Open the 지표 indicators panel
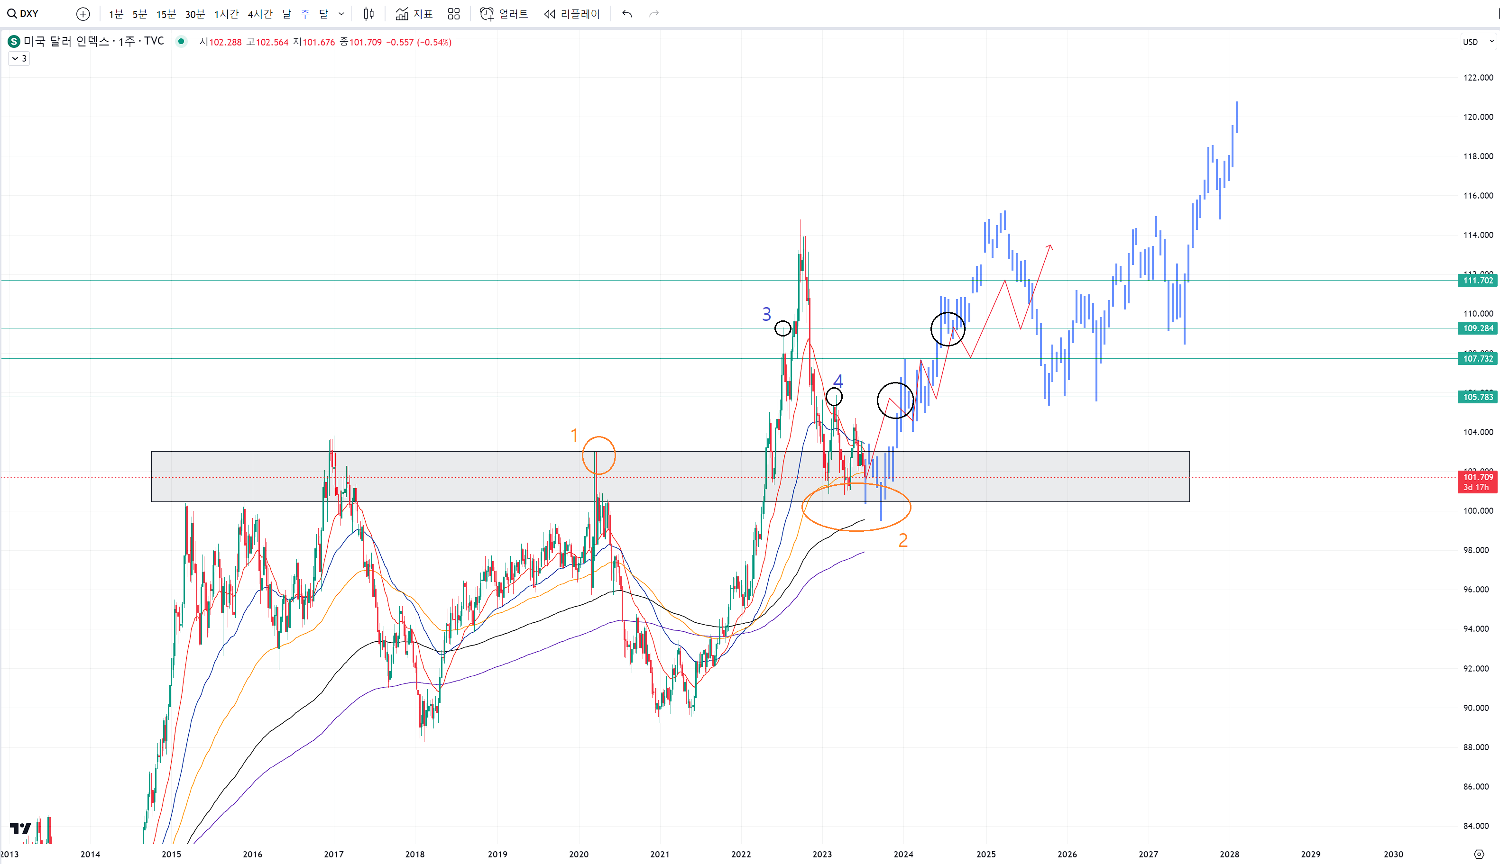Screen dimensions: 1500x864 [414, 14]
